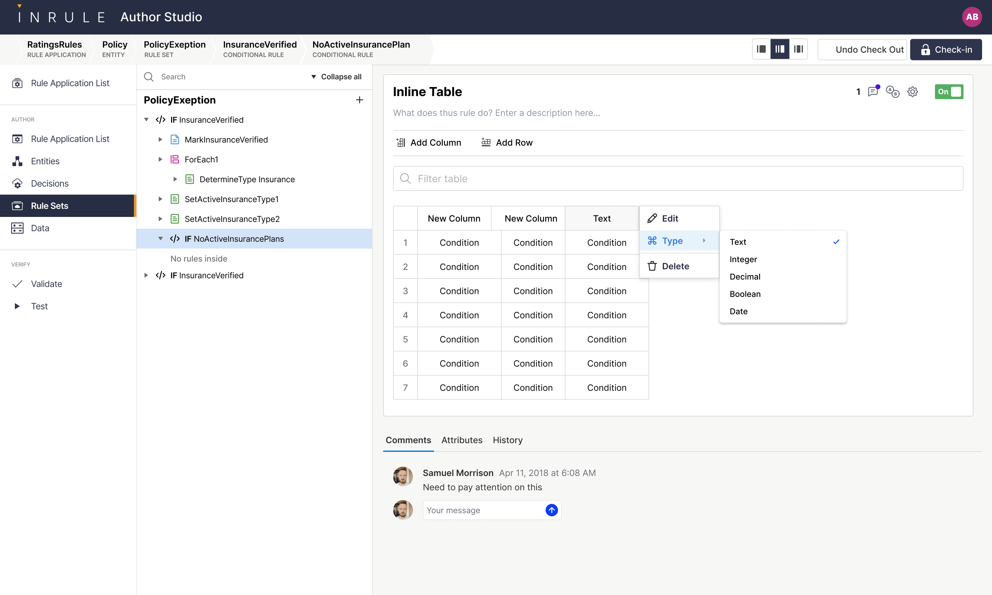
Task: Click the rule description placeholder text
Action: (496, 113)
